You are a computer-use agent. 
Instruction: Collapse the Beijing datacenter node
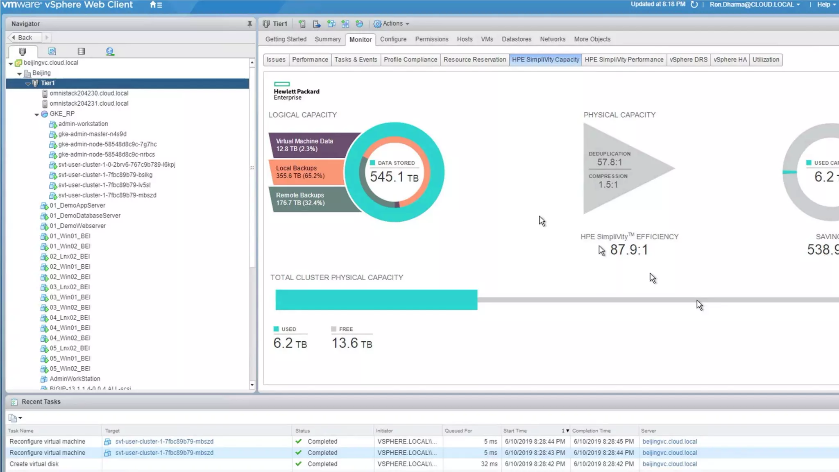pos(20,74)
